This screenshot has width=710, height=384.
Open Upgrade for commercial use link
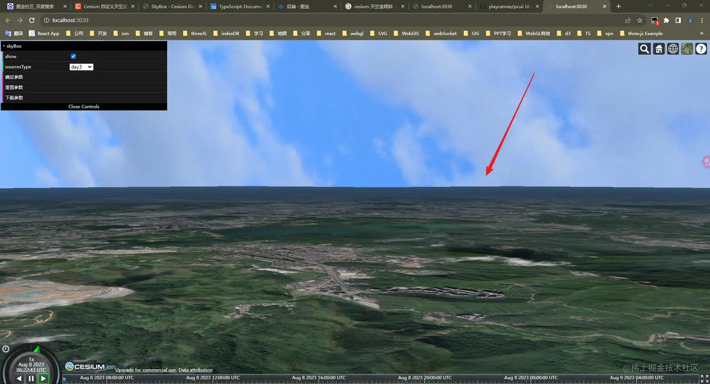(x=146, y=370)
